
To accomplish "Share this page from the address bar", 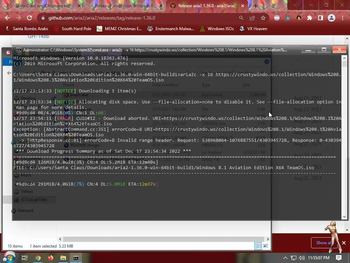I will [x=252, y=18].
